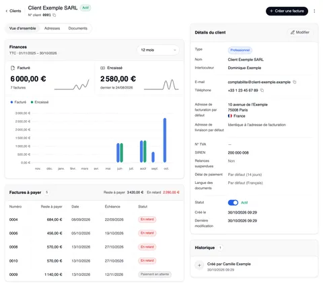
Task: Click the 6 000,00 € invoiced amount
Action: point(28,79)
